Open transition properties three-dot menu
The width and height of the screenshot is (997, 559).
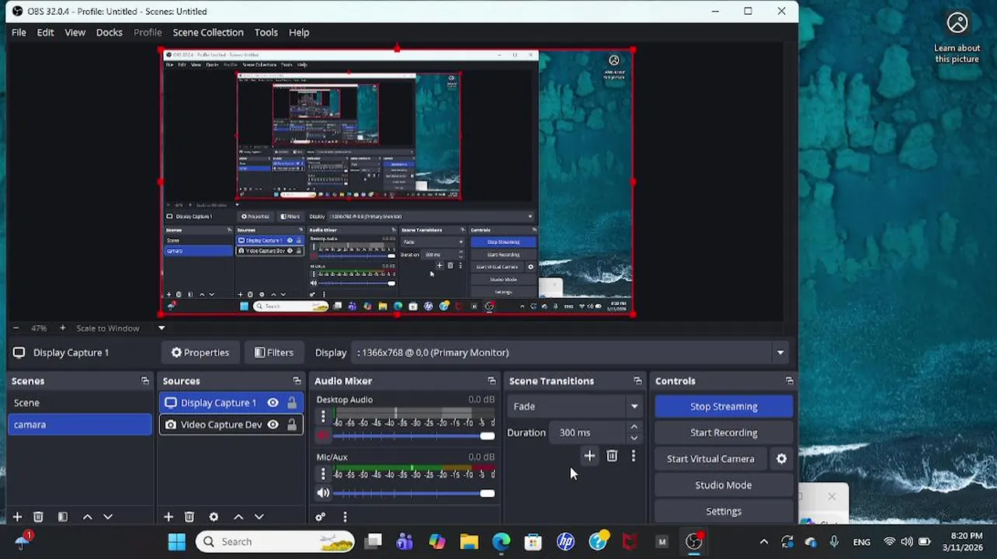(633, 457)
